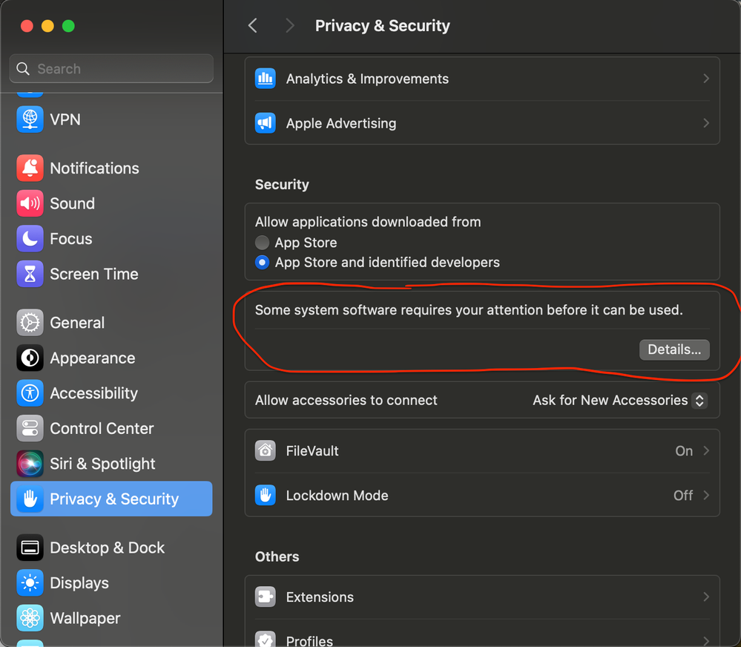The height and width of the screenshot is (647, 741).
Task: Expand Analytics & Improvements chevron
Action: click(x=706, y=79)
